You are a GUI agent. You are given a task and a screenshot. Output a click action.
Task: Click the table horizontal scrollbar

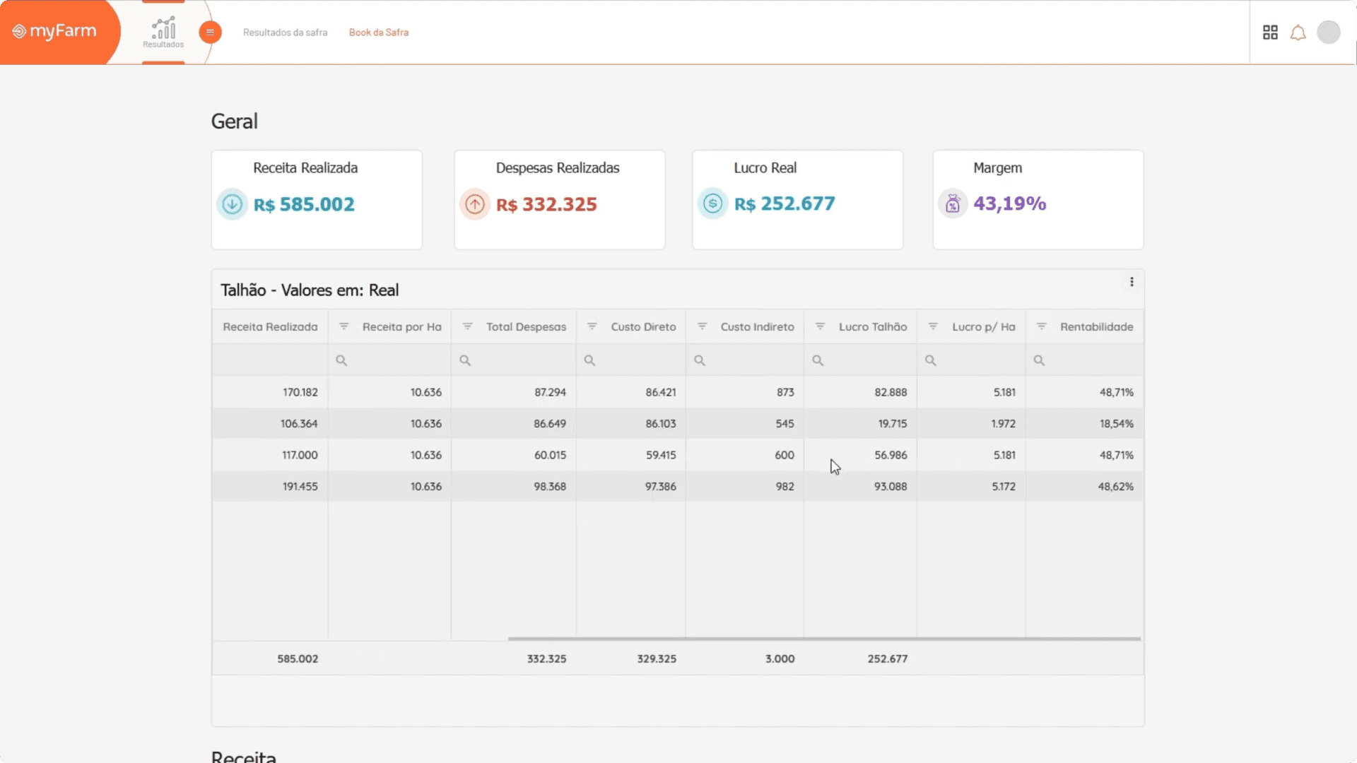824,639
